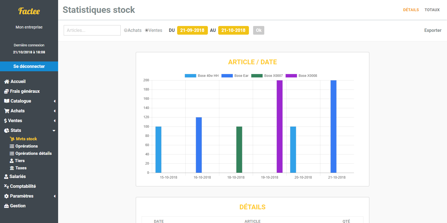
Task: Click the Achats shopping cart icon
Action: (x=7, y=111)
